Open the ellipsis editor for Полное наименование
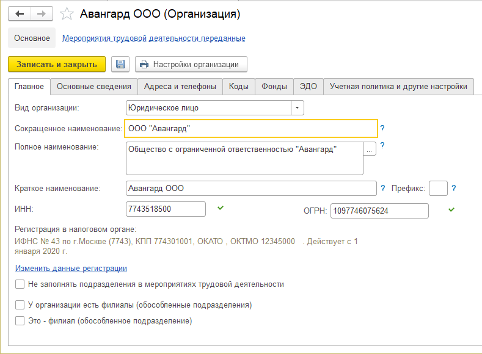482x354 pixels. [x=370, y=150]
